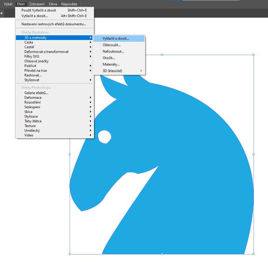This screenshot has height=262, width=268.
Task: Open the Nápověda menu
Action: (69, 4)
